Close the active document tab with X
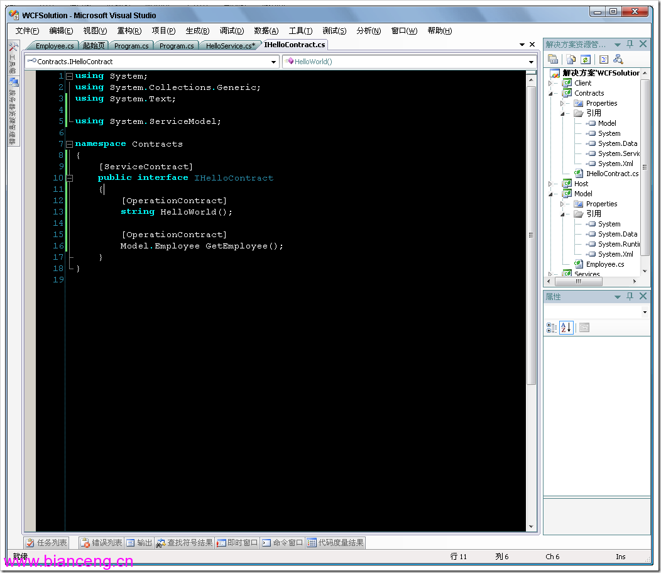The image size is (661, 573). point(532,44)
